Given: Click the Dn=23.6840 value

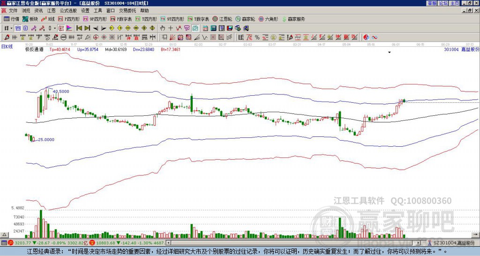Looking at the screenshot, I should click(x=143, y=49).
